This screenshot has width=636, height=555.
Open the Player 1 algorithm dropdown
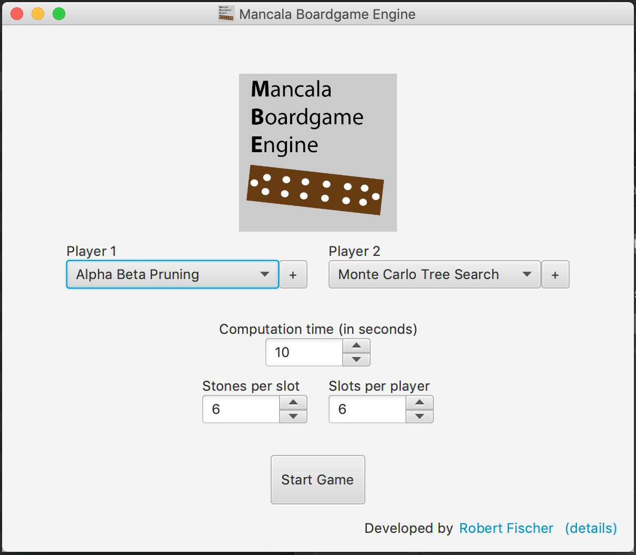pos(172,274)
